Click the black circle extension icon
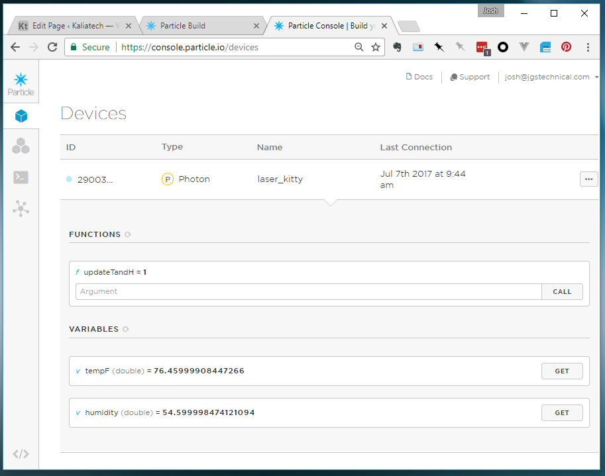This screenshot has width=605, height=476. 503,47
